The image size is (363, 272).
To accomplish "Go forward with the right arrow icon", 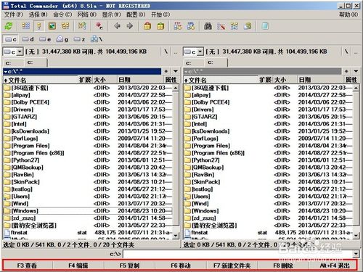I will click(130, 26).
